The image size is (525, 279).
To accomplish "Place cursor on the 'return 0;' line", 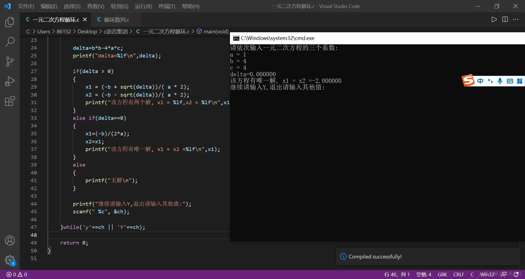I will coord(74,243).
